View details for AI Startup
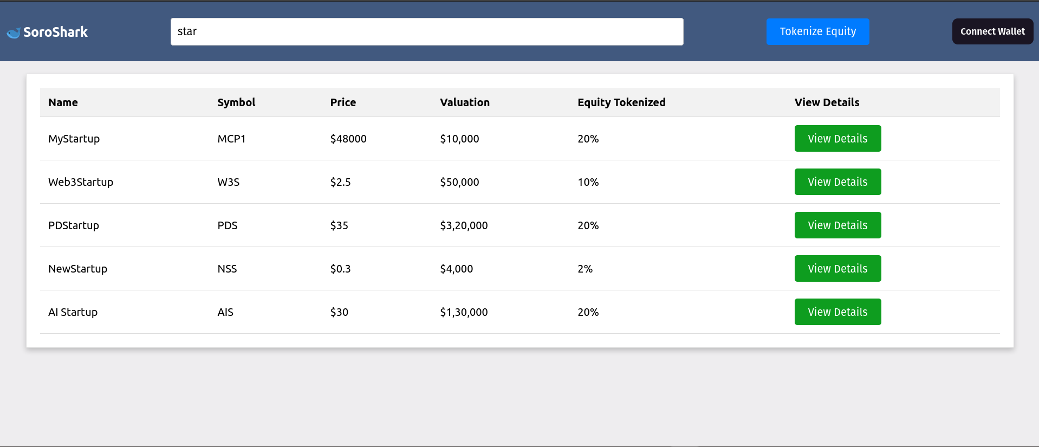 [837, 312]
